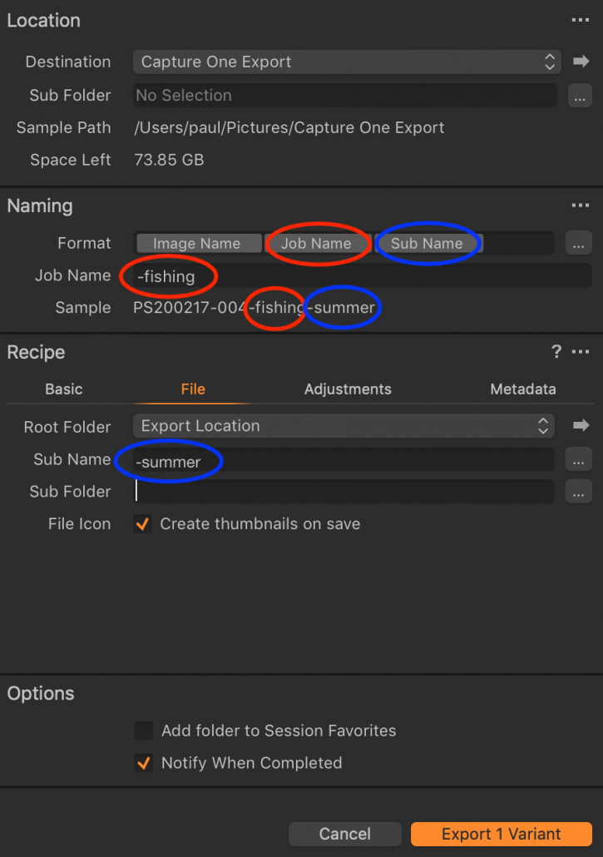Viewport: 603px width, 857px height.
Task: Click the ellipsis button beside the Recipe Sub Folder field
Action: 578,492
